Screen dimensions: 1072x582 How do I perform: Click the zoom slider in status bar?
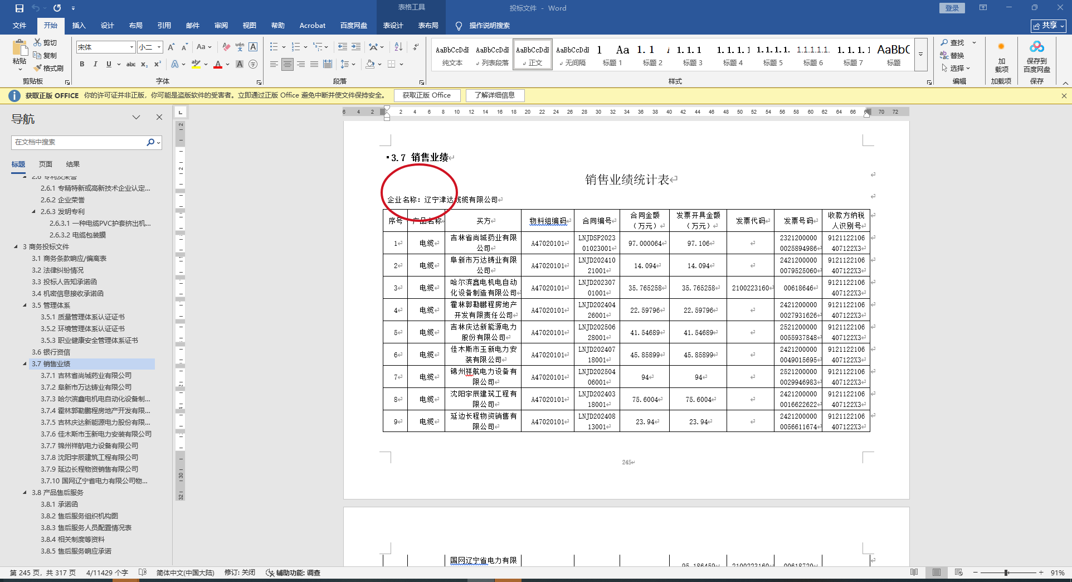pos(1007,573)
